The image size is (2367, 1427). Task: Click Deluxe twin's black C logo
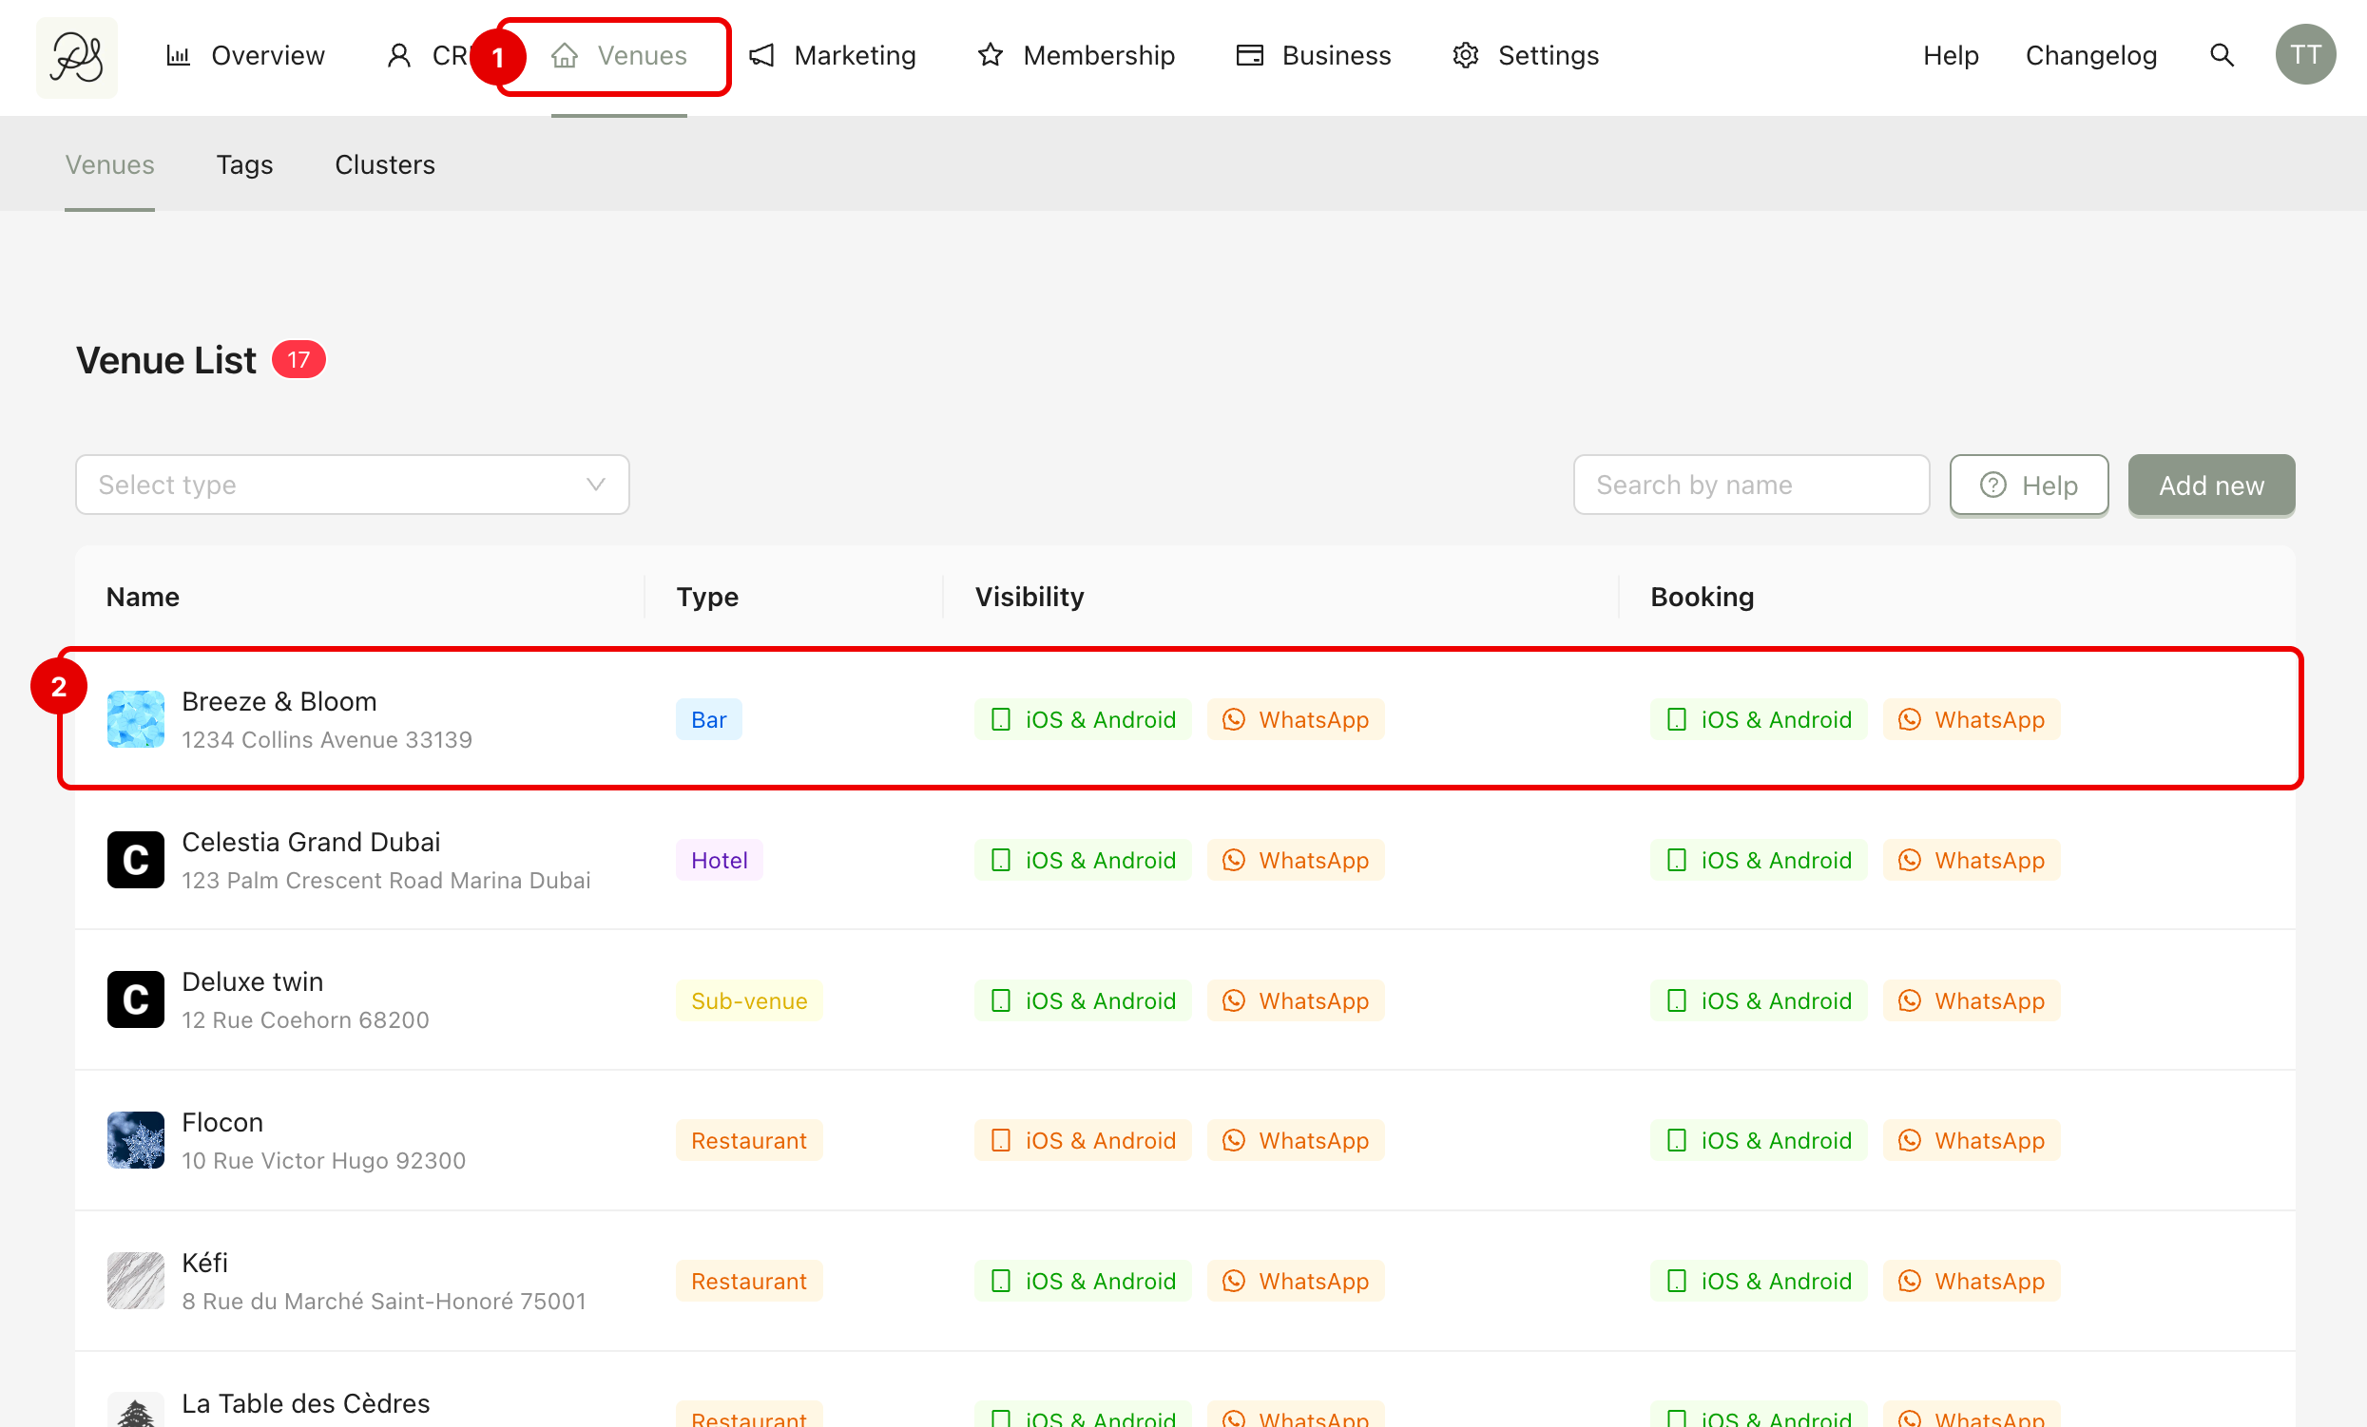135,999
